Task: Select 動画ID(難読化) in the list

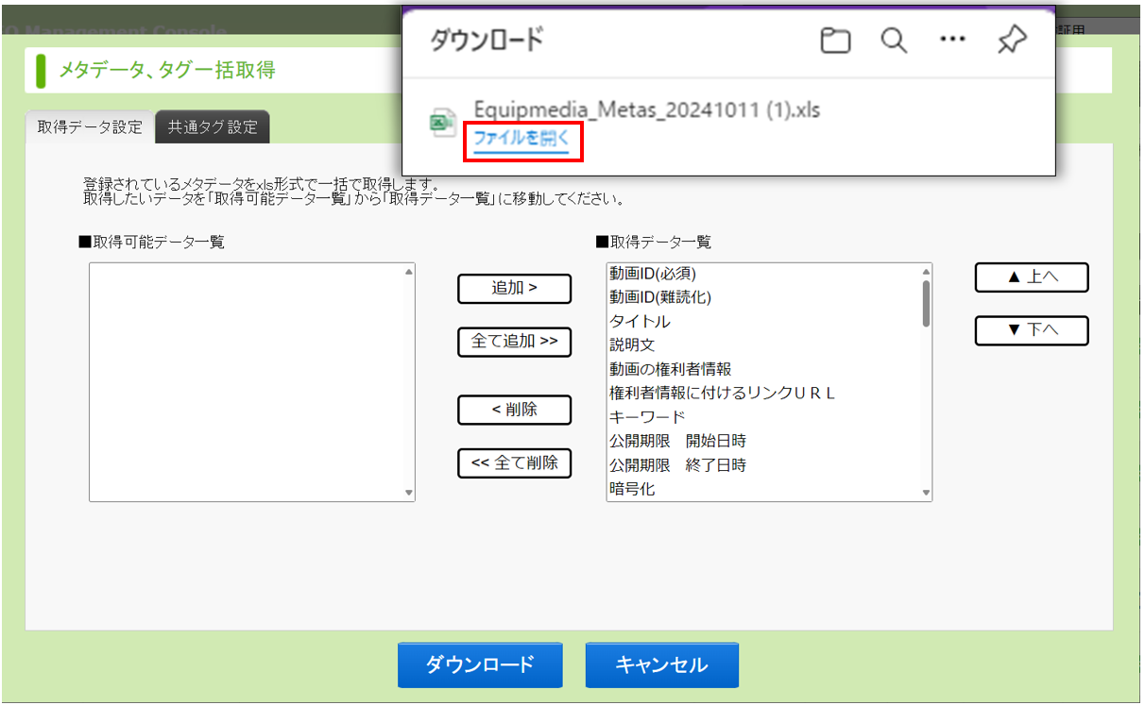Action: (x=659, y=297)
